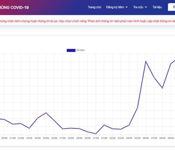Click the 06/09 axis label
Screen dimensions: 175x151
(x=146, y=138)
